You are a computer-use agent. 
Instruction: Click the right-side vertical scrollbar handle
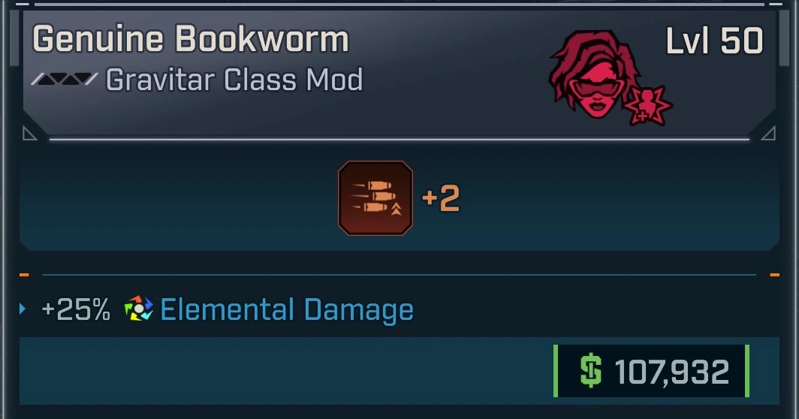[785, 38]
